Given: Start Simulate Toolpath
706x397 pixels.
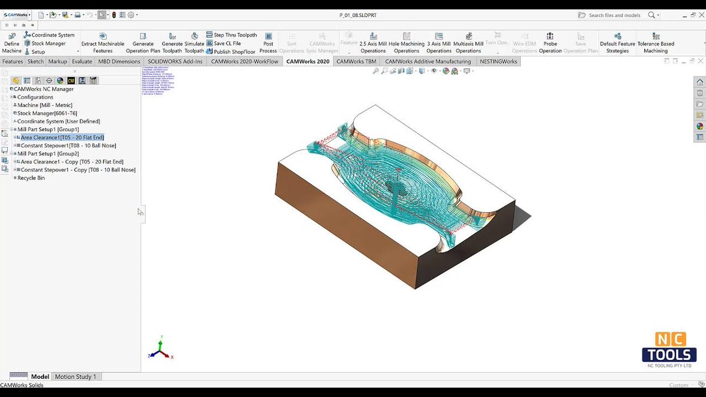Looking at the screenshot, I should point(195,44).
